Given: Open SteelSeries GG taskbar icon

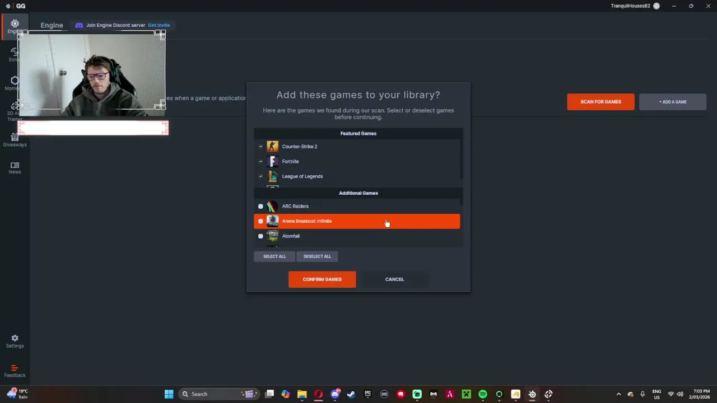Looking at the screenshot, I should tap(532, 394).
